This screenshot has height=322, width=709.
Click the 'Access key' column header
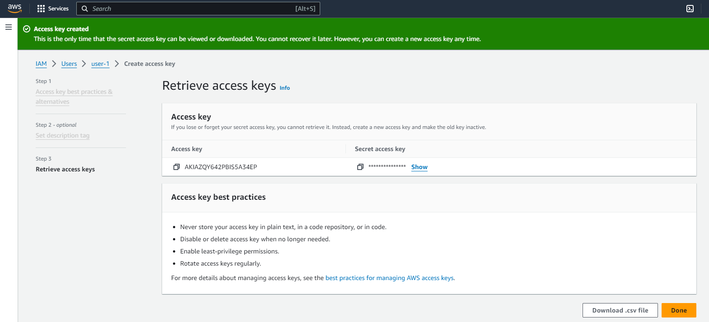click(x=187, y=149)
